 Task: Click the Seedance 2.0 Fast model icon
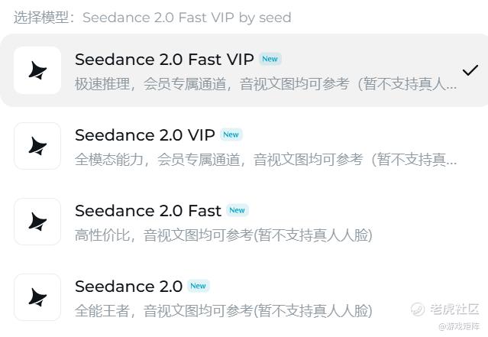coord(37,222)
